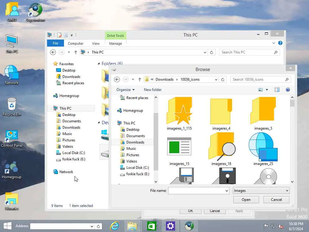This screenshot has height=232, width=309.
Task: Expand the ribbon chevron in This PC
Action: 273,43
